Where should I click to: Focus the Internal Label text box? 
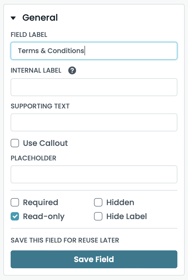click(x=94, y=87)
